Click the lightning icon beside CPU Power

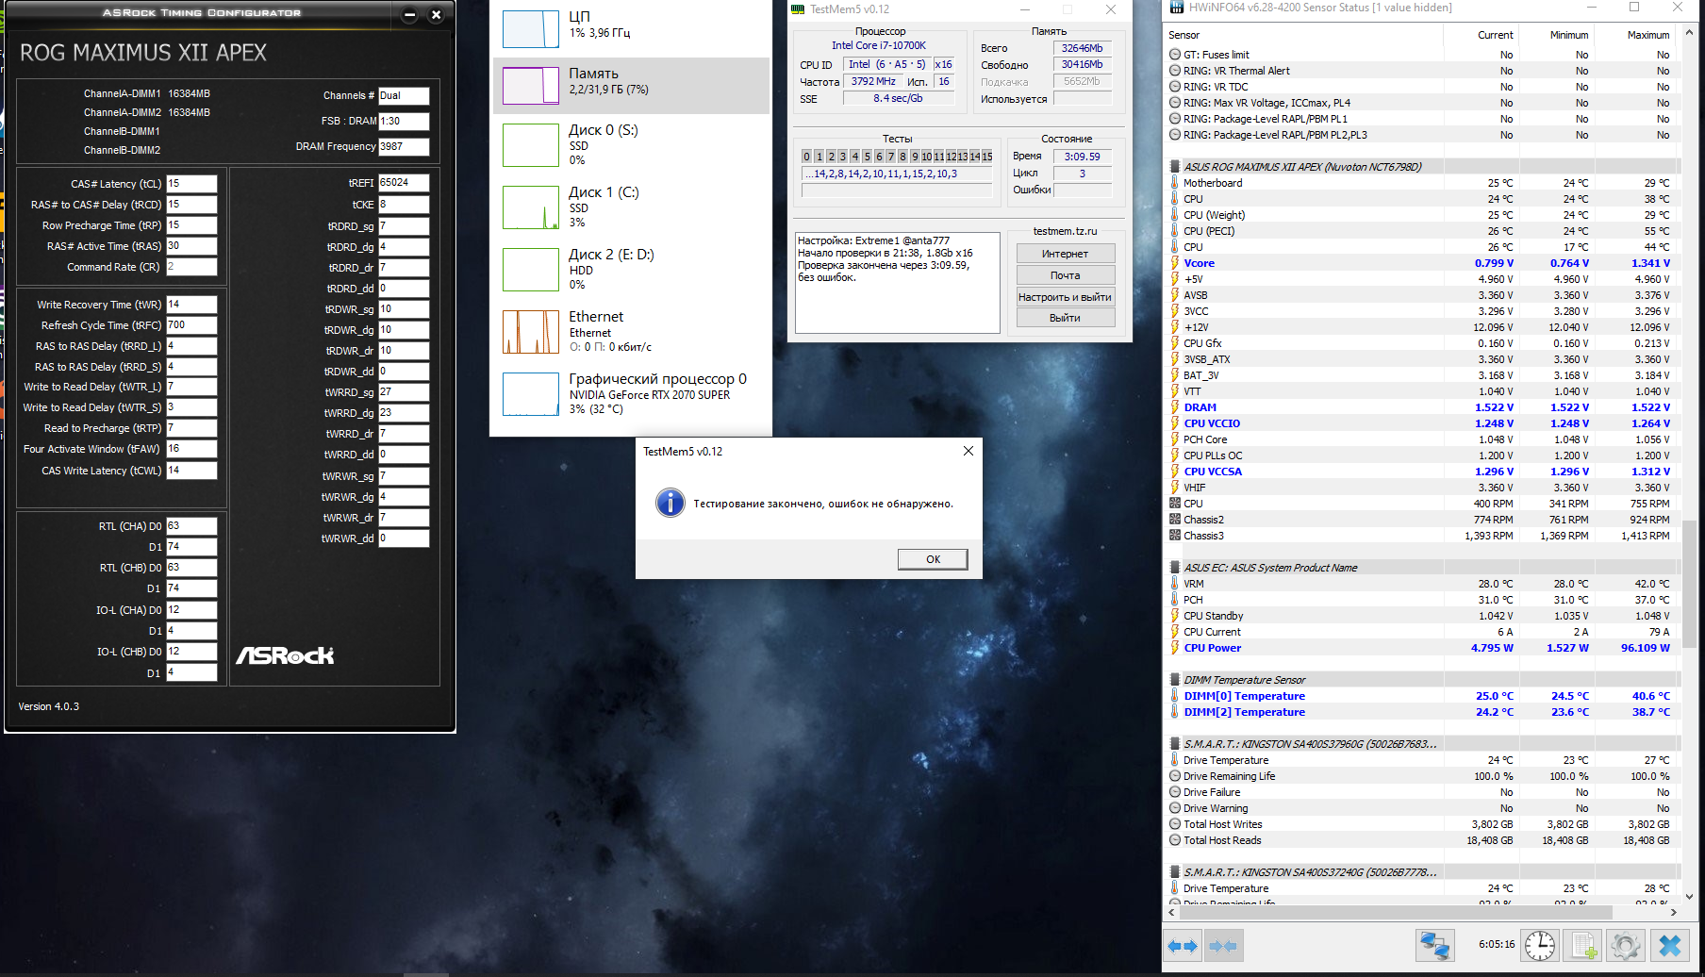click(1175, 648)
